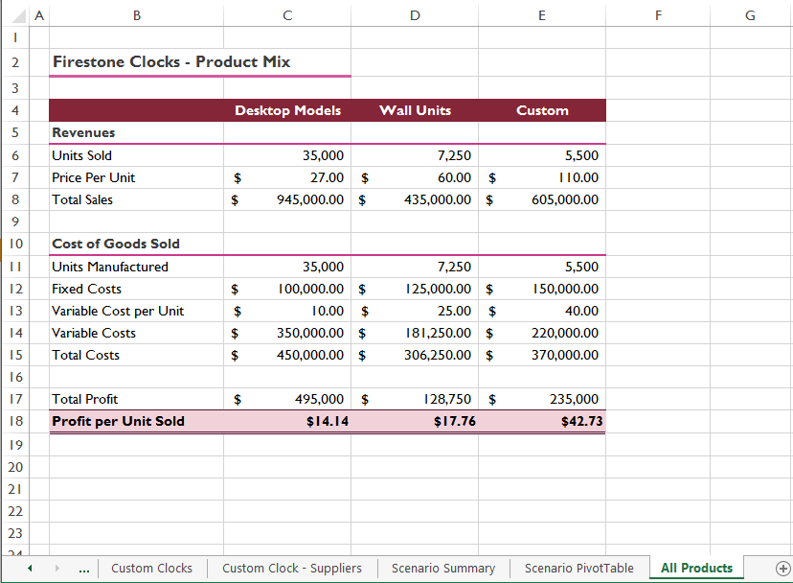Screen dimensions: 793x583
Task: Select total costs value 450,000.00
Action: pyautogui.click(x=287, y=355)
